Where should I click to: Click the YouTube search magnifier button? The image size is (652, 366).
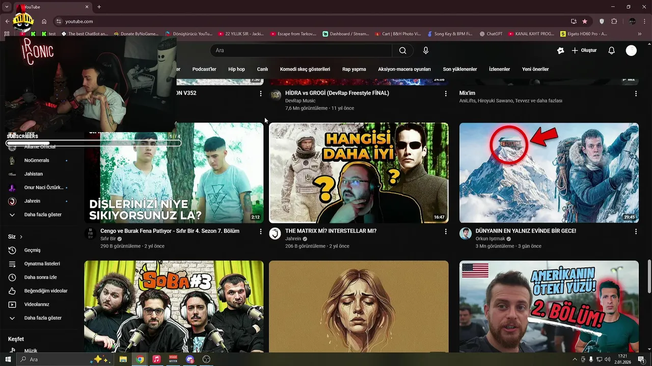coord(402,50)
